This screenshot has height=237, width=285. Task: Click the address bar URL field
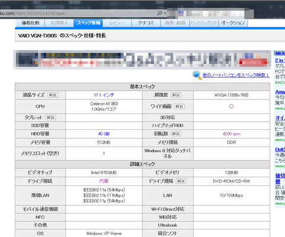click(x=78, y=13)
